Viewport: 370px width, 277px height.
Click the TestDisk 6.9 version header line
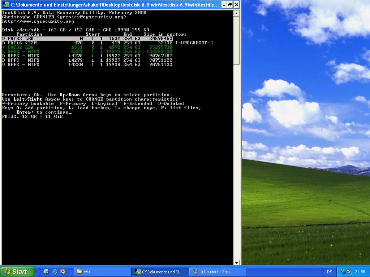tap(74, 13)
